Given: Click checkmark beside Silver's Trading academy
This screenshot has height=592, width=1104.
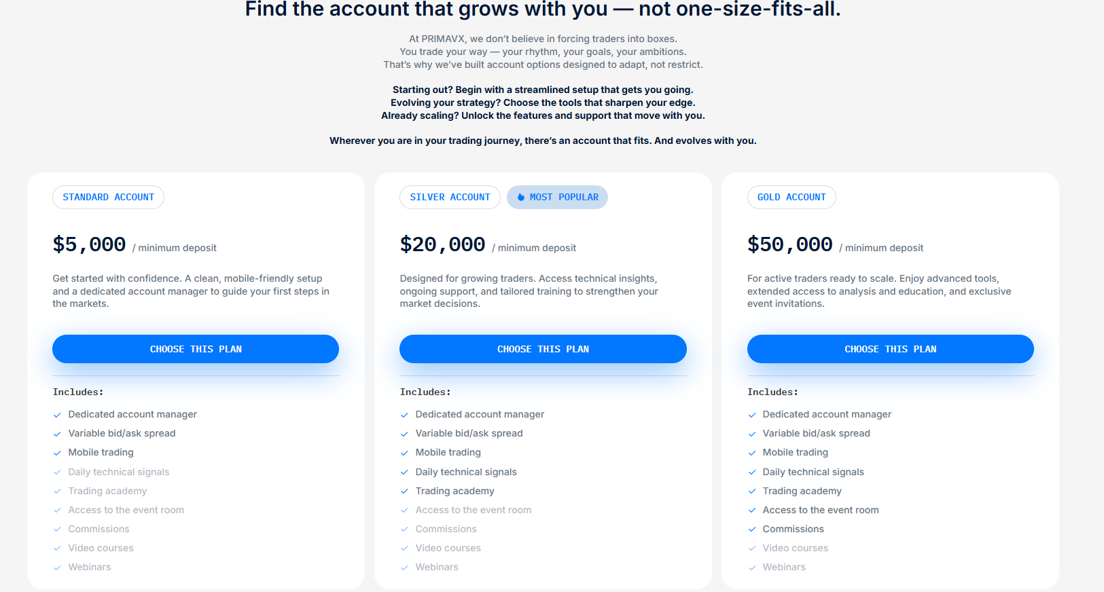Looking at the screenshot, I should click(x=405, y=492).
